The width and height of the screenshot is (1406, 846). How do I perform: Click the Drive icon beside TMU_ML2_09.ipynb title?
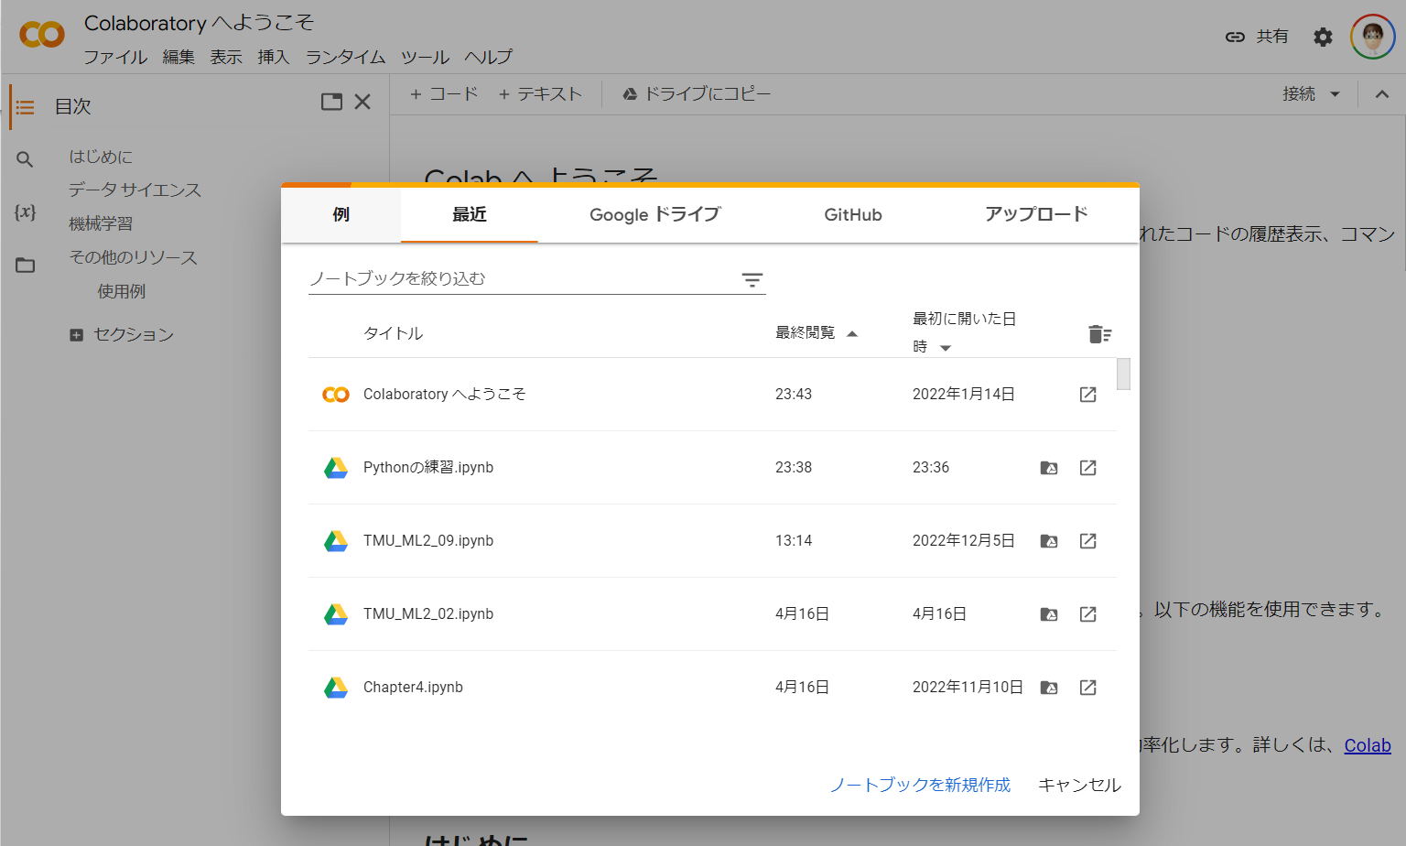(336, 541)
